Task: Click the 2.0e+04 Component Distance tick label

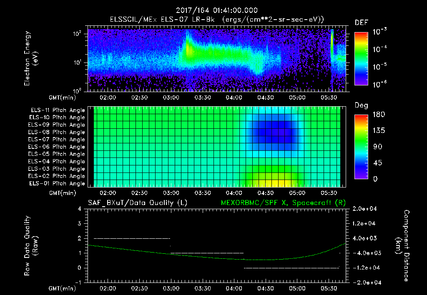Action: click(364, 209)
